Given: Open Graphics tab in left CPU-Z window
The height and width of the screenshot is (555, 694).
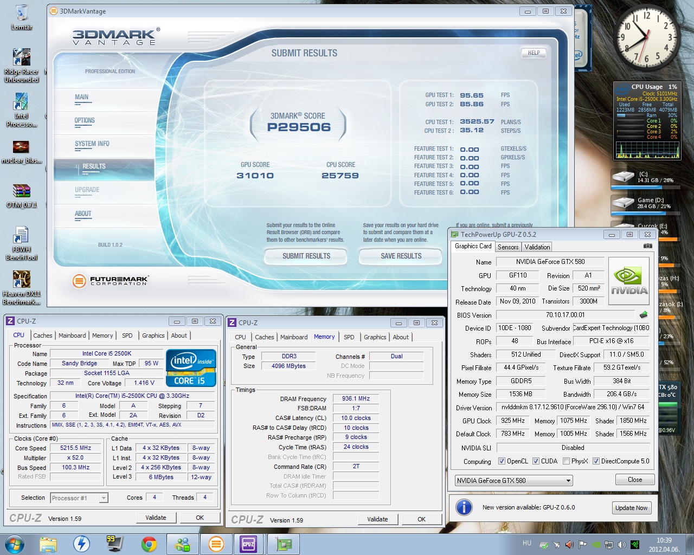Looking at the screenshot, I should click(x=153, y=335).
